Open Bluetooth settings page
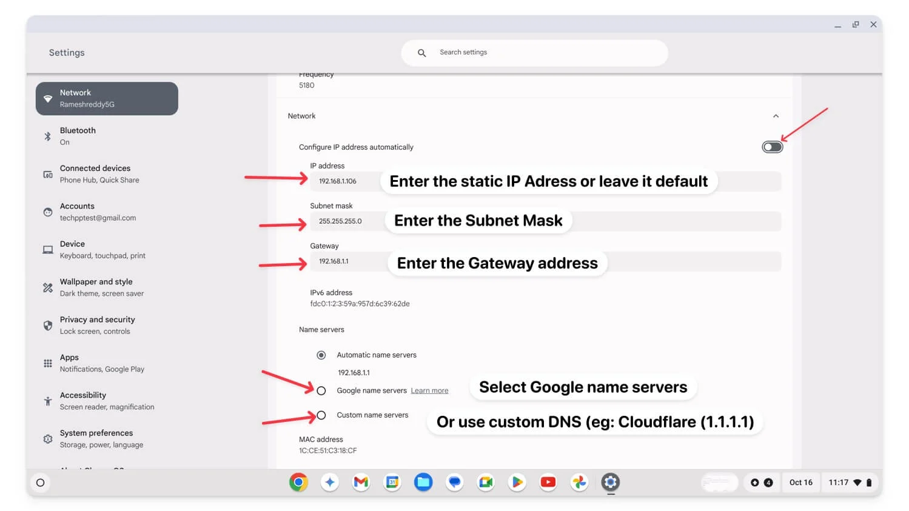This screenshot has height=511, width=909. pos(107,136)
